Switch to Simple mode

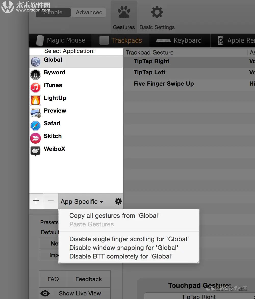[x=53, y=12]
